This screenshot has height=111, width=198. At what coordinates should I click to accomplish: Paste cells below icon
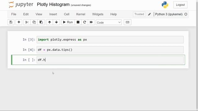click(x=41, y=22)
